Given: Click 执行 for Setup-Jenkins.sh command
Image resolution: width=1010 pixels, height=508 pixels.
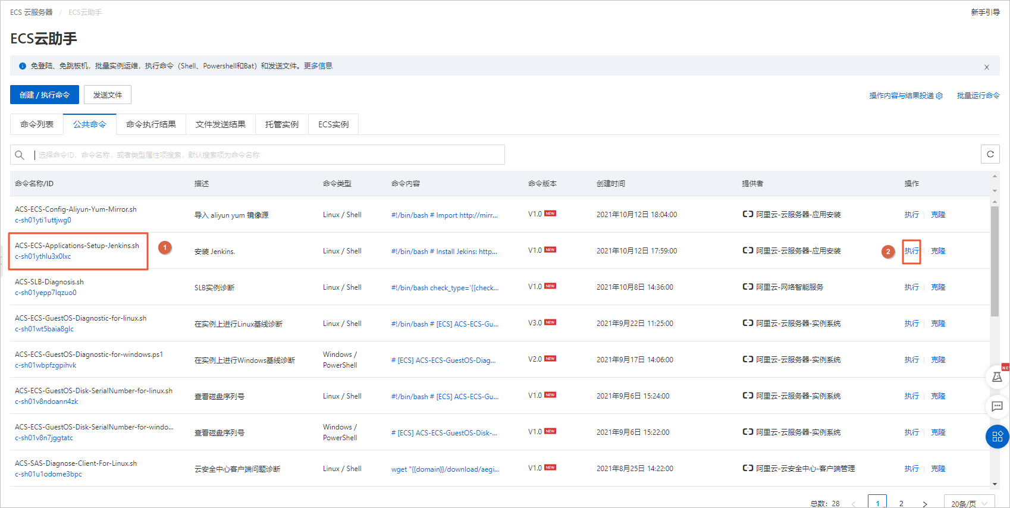Looking at the screenshot, I should [x=912, y=251].
